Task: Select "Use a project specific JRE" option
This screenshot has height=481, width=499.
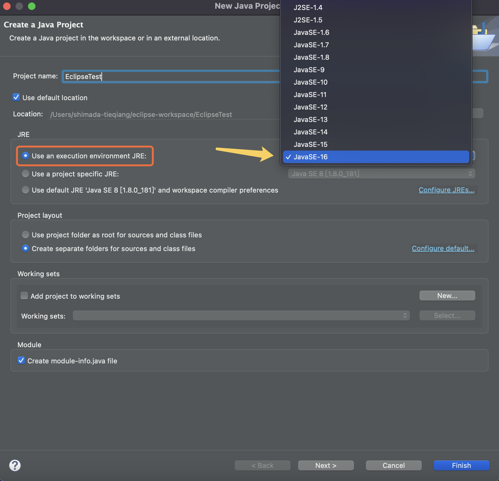Action: (x=25, y=174)
